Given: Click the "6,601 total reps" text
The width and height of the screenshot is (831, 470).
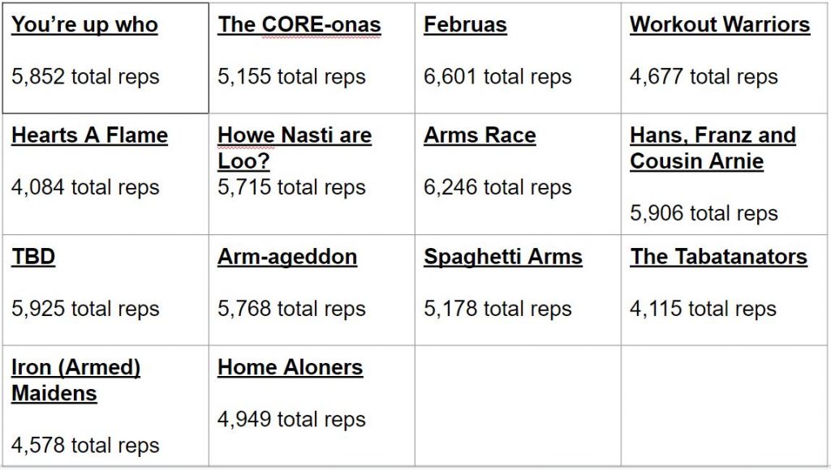Looking at the screenshot, I should tap(497, 77).
